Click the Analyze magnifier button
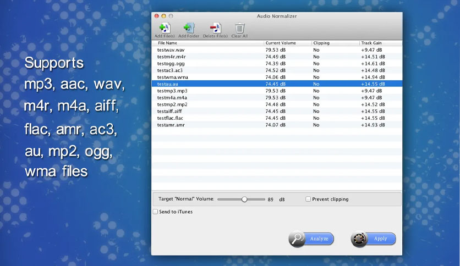460x266 pixels. click(311, 239)
